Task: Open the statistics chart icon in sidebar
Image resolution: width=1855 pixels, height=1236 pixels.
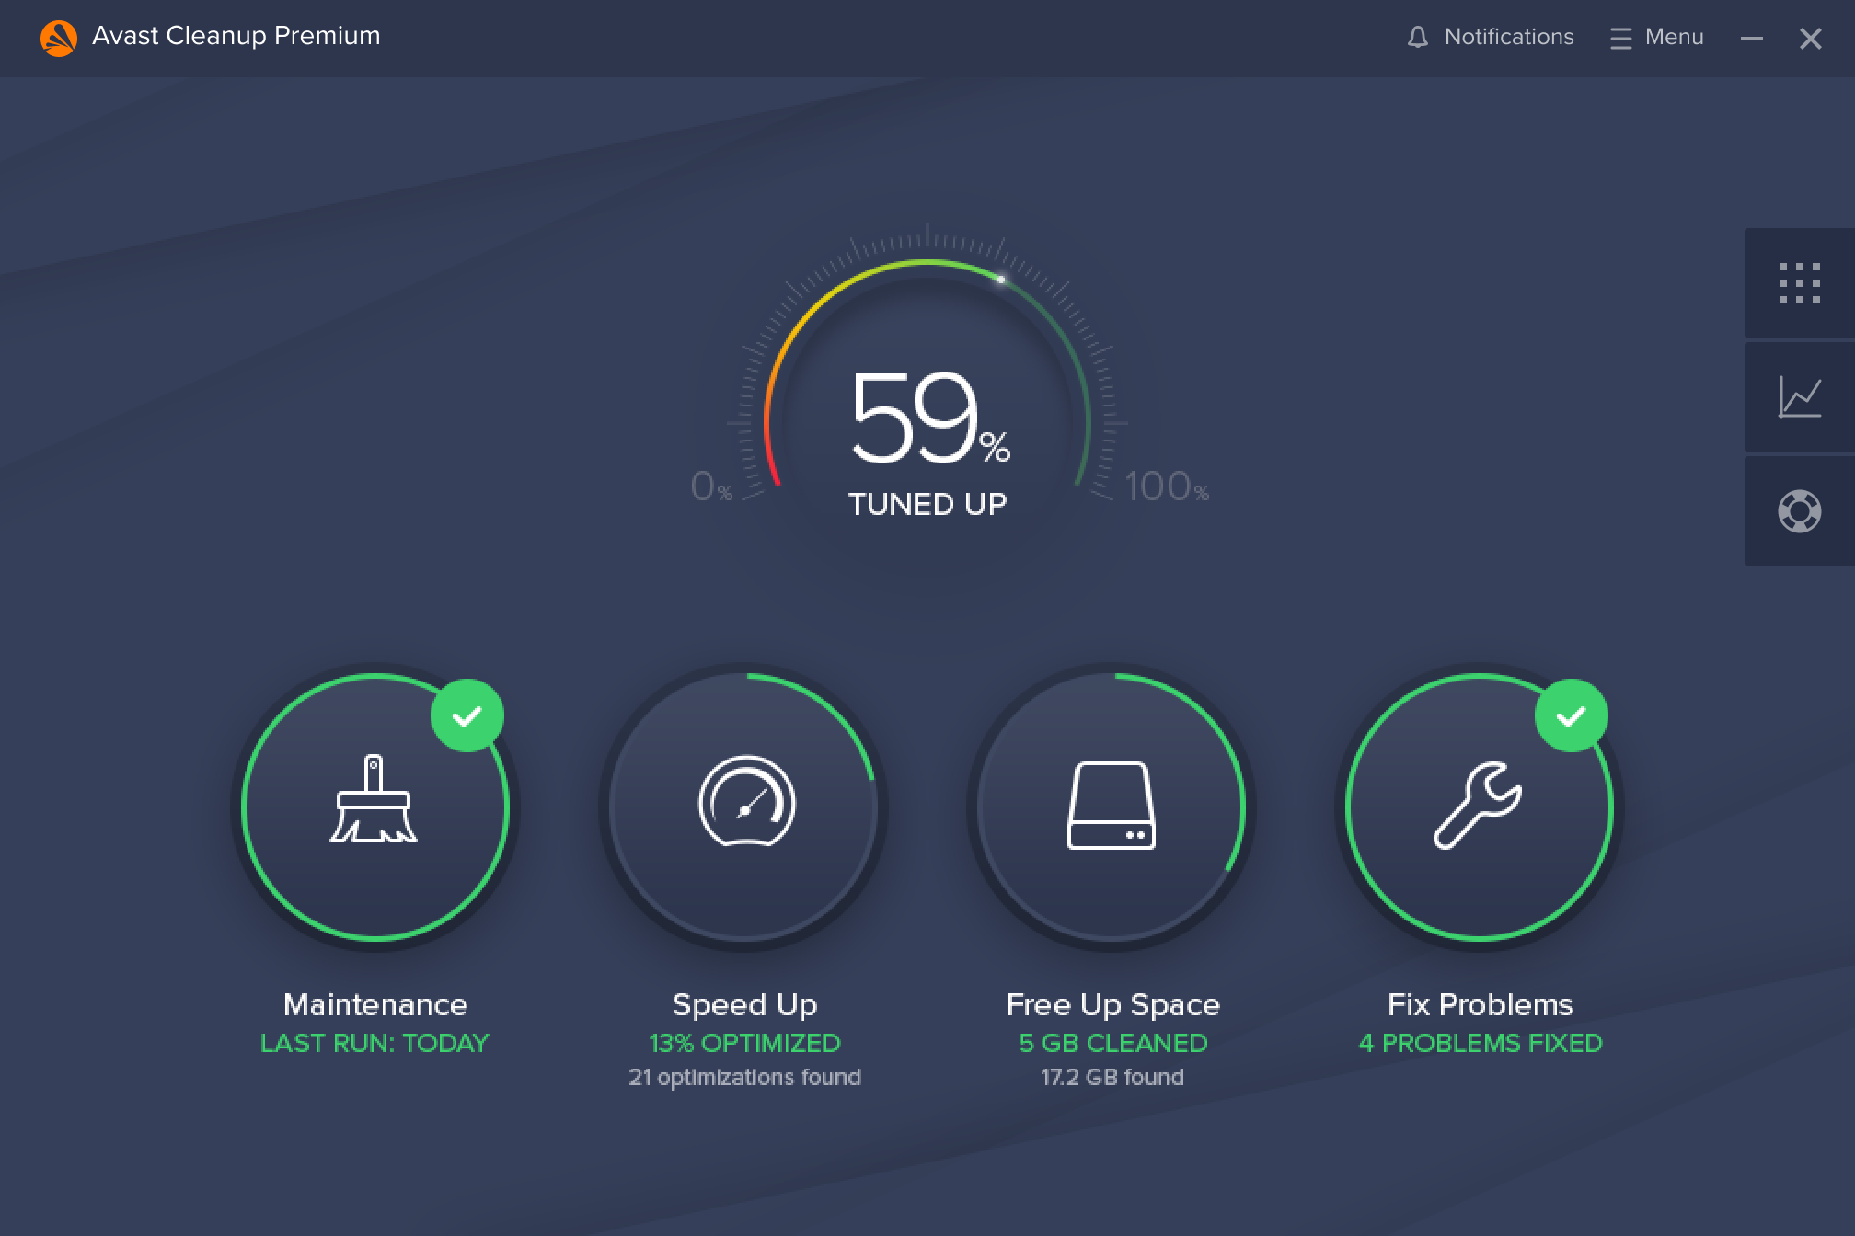Action: point(1800,397)
